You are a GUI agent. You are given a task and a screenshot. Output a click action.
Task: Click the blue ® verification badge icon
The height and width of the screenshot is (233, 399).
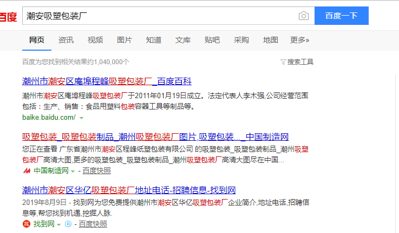pyautogui.click(x=68, y=224)
